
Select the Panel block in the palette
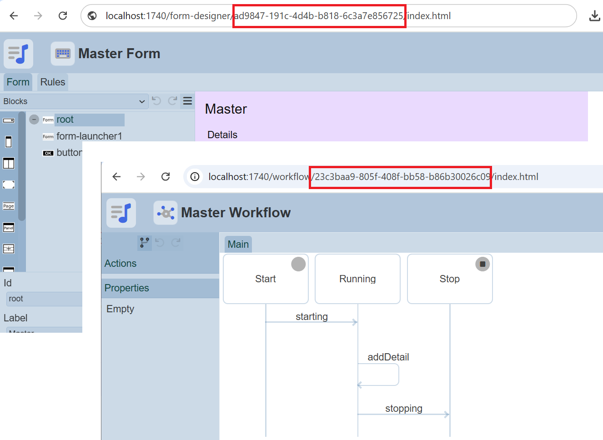9,228
